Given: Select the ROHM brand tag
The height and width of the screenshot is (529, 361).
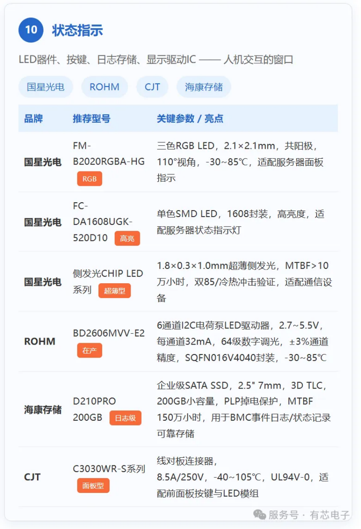Looking at the screenshot, I should tap(104, 87).
